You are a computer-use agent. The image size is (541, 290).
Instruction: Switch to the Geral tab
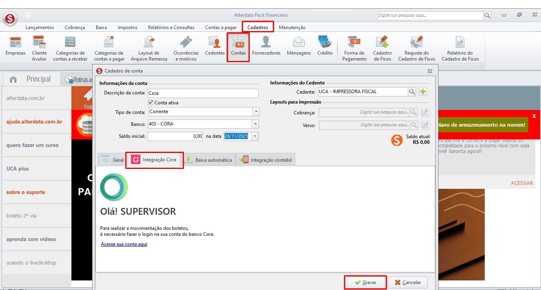pos(112,160)
